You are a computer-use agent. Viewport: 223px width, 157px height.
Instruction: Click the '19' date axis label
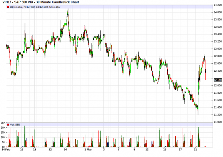pyautogui.click(x=35, y=150)
